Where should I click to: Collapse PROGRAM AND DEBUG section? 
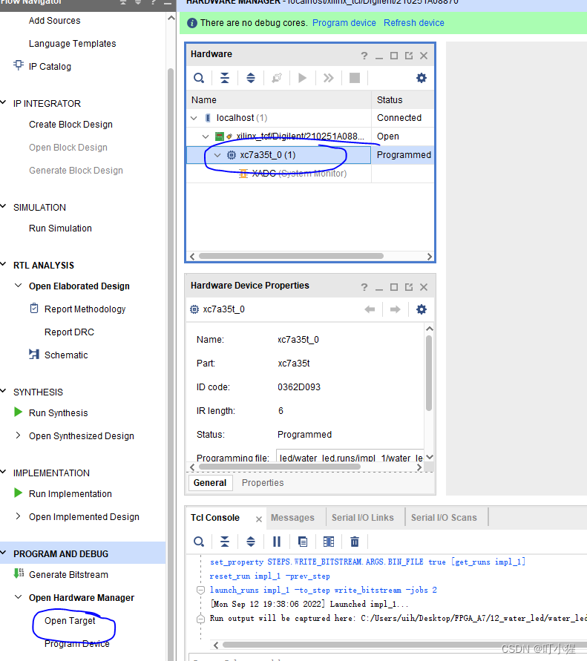click(x=4, y=553)
